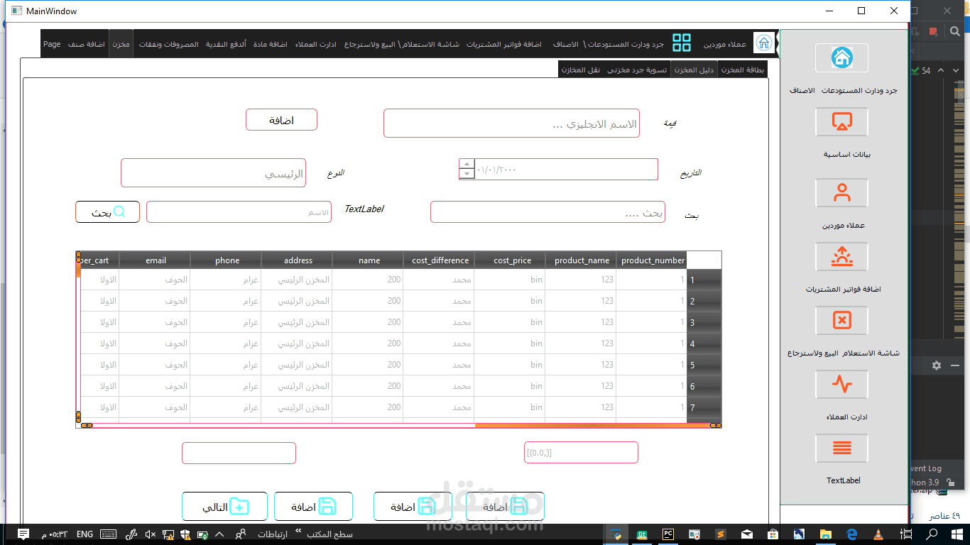The height and width of the screenshot is (545, 970).
Task: Click the field showing [(0,0,)]
Action: pyautogui.click(x=581, y=453)
